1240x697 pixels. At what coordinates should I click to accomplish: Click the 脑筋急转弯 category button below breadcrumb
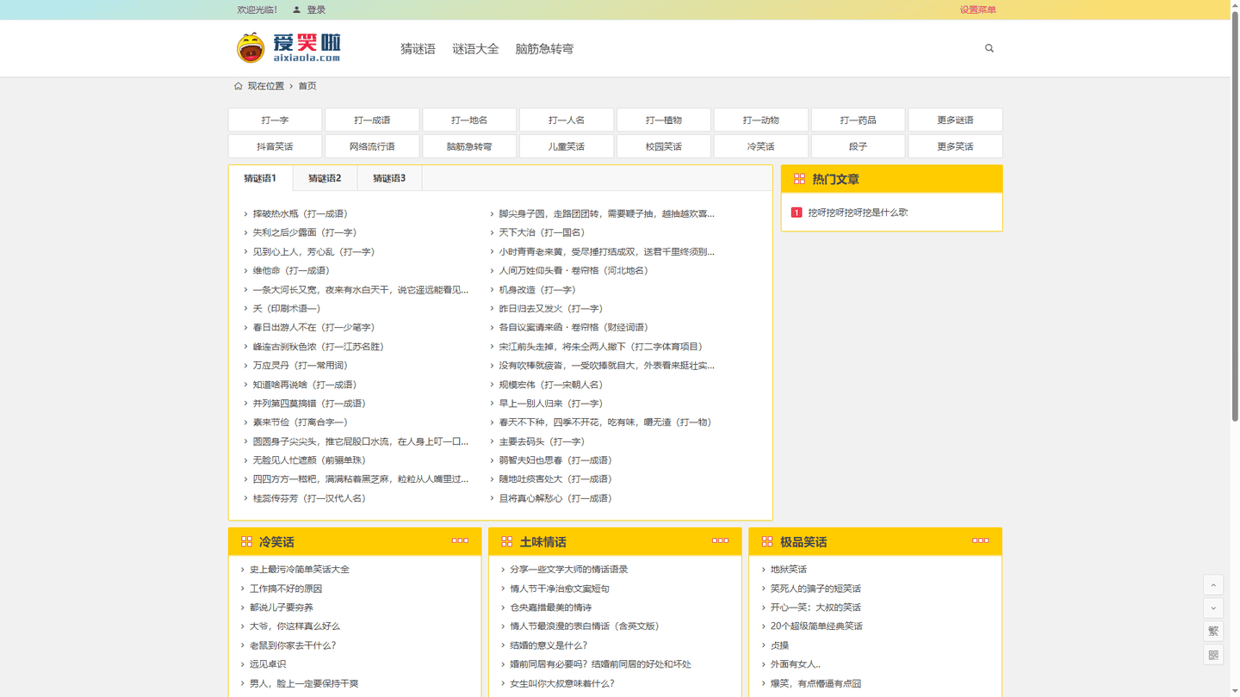pyautogui.click(x=469, y=146)
